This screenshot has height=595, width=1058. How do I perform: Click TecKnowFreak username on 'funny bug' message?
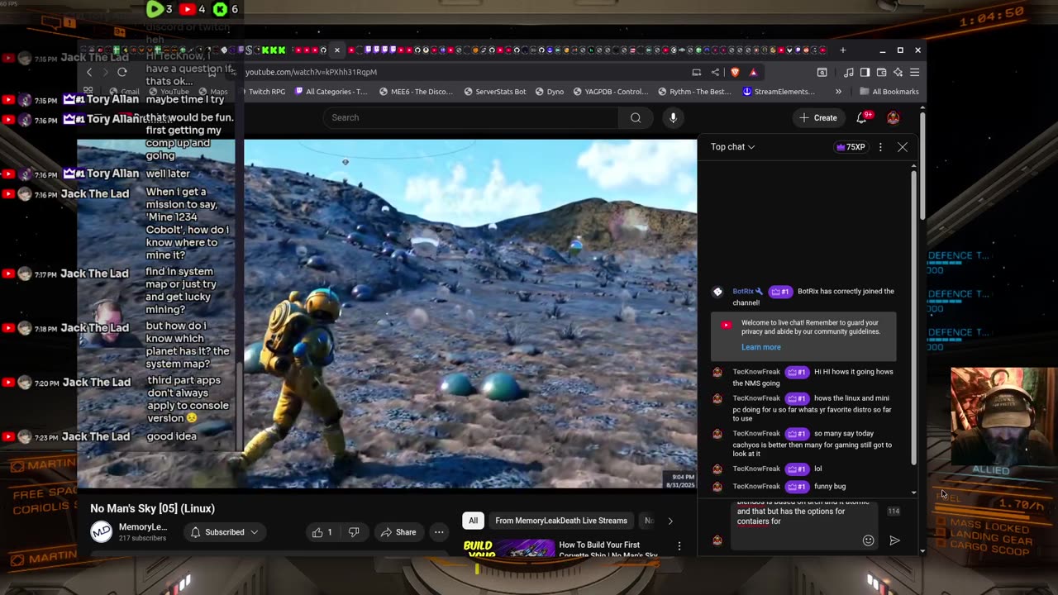click(x=756, y=486)
